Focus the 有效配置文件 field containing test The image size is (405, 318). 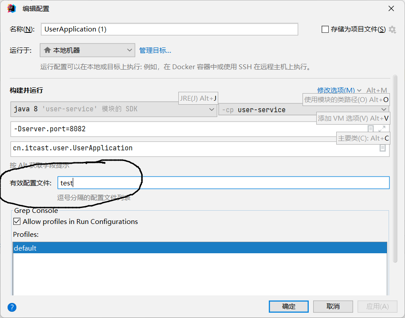tap(224, 183)
